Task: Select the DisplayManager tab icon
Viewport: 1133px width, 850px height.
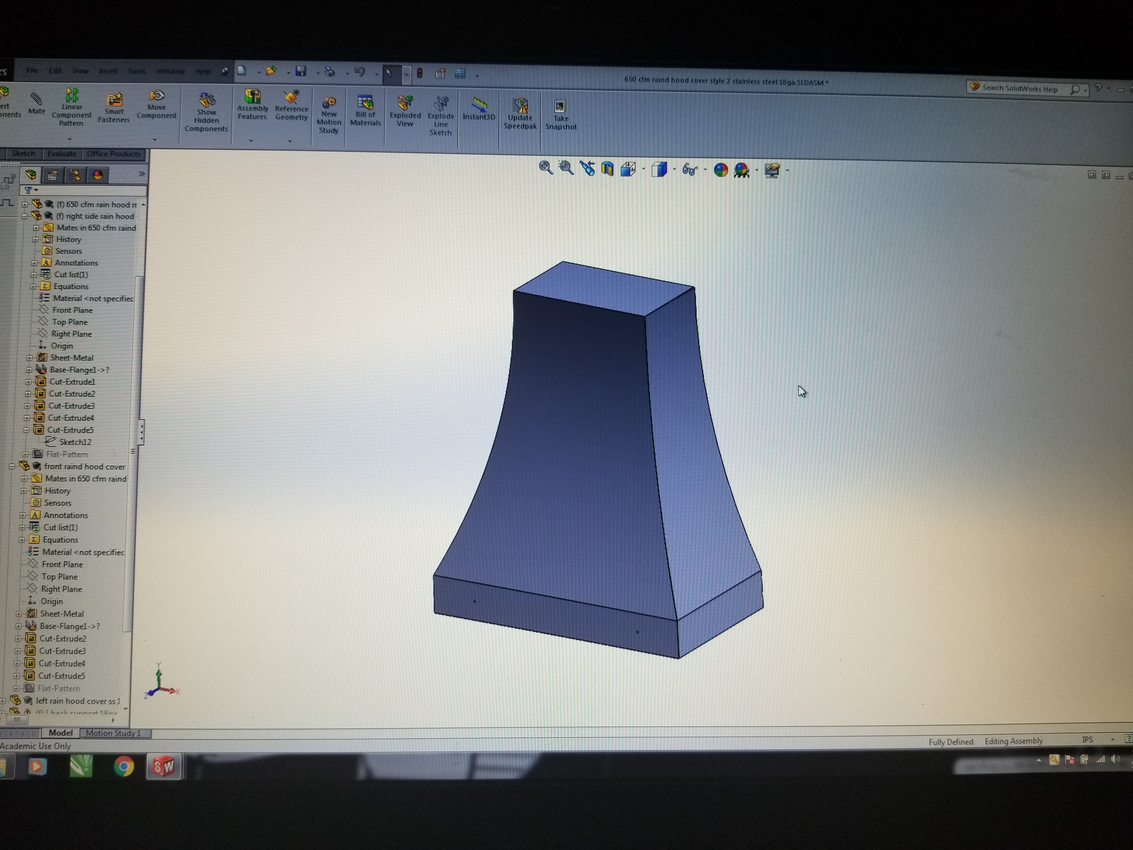Action: click(x=97, y=175)
